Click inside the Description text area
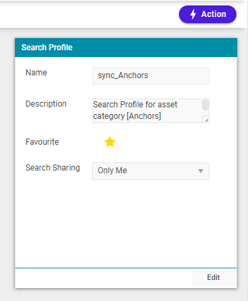The width and height of the screenshot is (248, 301). (x=147, y=111)
